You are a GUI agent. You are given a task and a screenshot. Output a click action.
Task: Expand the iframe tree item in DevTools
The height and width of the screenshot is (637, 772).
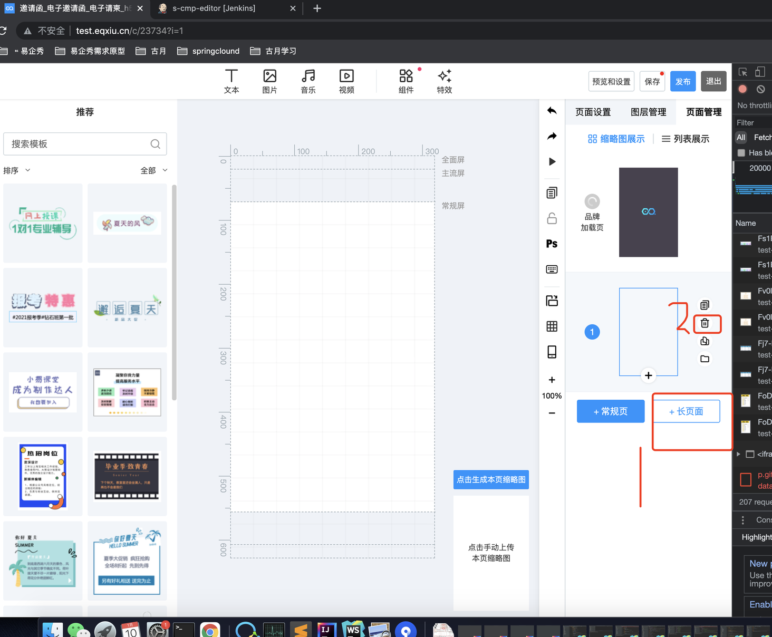tap(738, 454)
